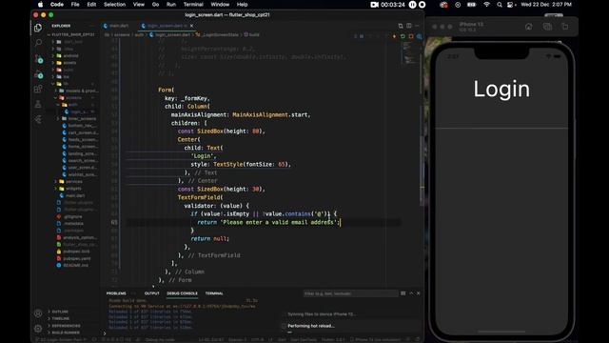
Task: Open editor changes compare icon
Action: point(401,26)
